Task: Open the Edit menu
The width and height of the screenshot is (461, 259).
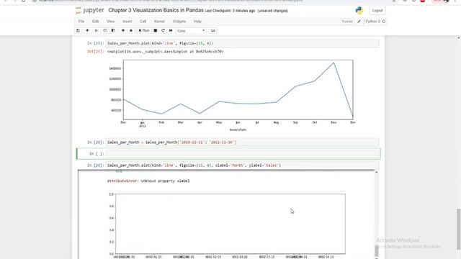Action: [95, 22]
